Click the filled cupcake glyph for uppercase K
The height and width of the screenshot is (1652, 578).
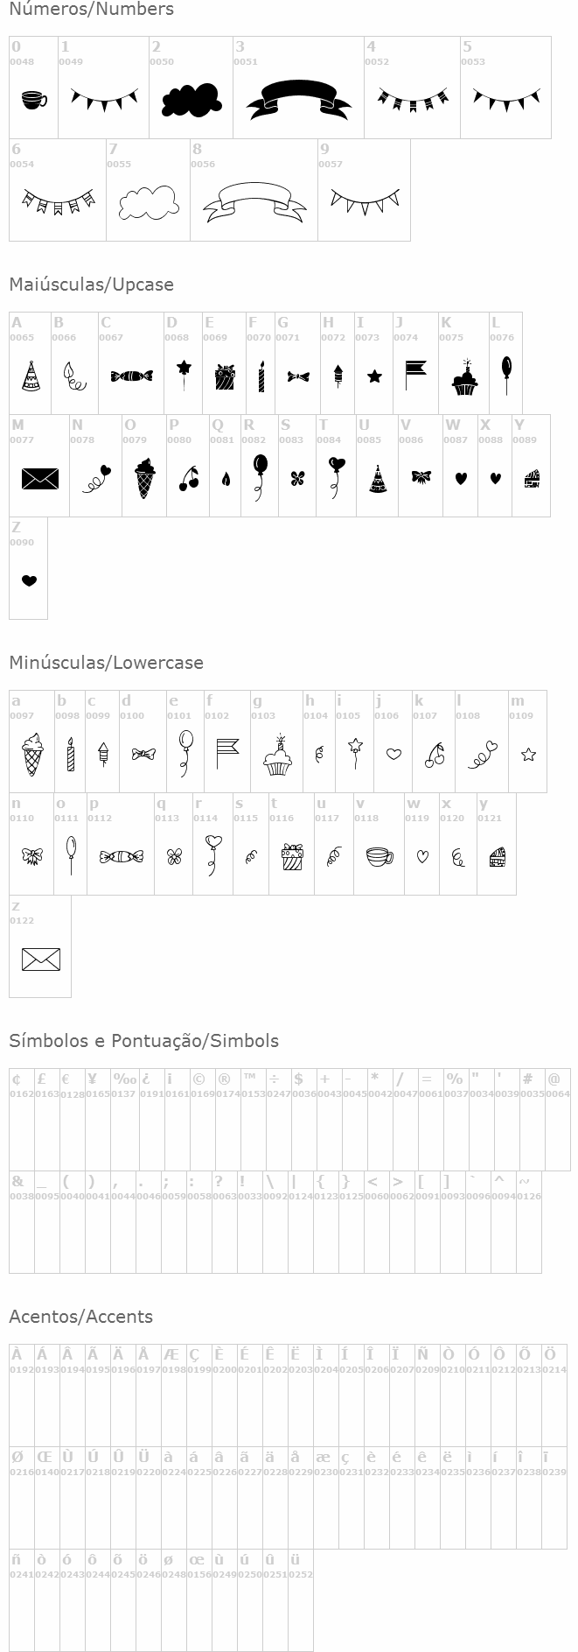(x=464, y=377)
